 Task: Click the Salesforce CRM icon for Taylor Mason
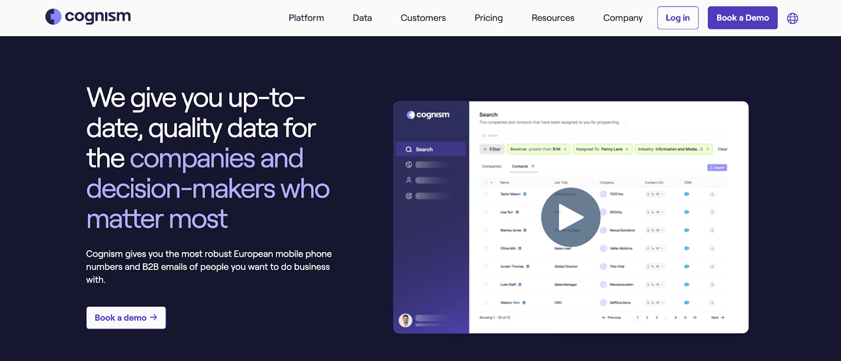point(686,194)
